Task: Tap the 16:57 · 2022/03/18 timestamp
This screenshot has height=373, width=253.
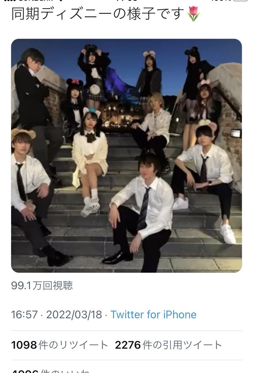Action: [x=57, y=315]
